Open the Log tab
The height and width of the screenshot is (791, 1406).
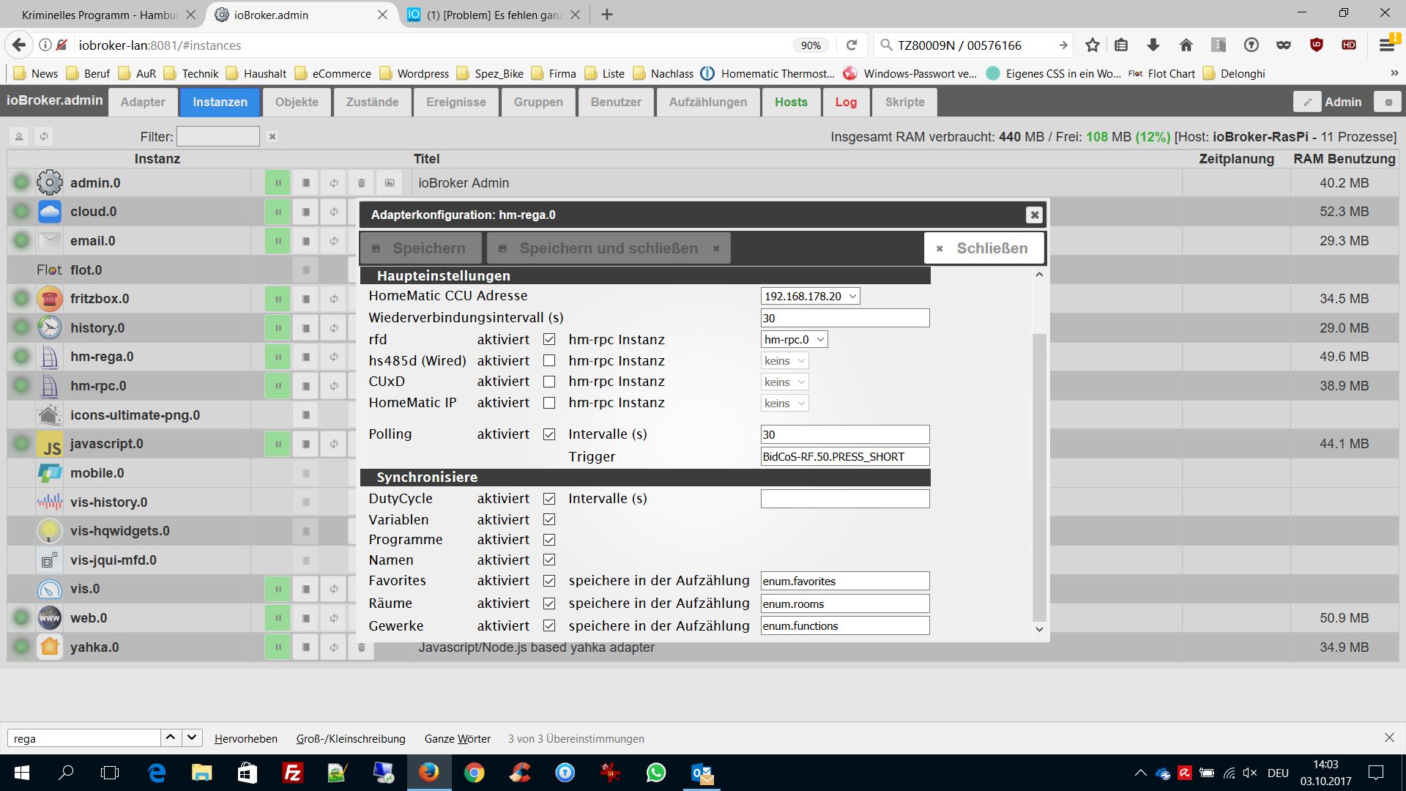click(x=846, y=103)
